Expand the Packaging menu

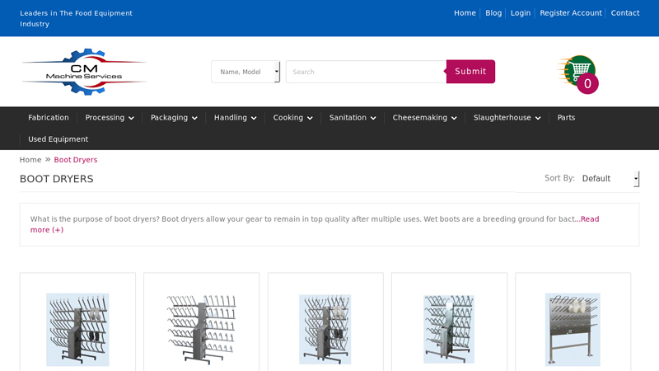pyautogui.click(x=174, y=118)
